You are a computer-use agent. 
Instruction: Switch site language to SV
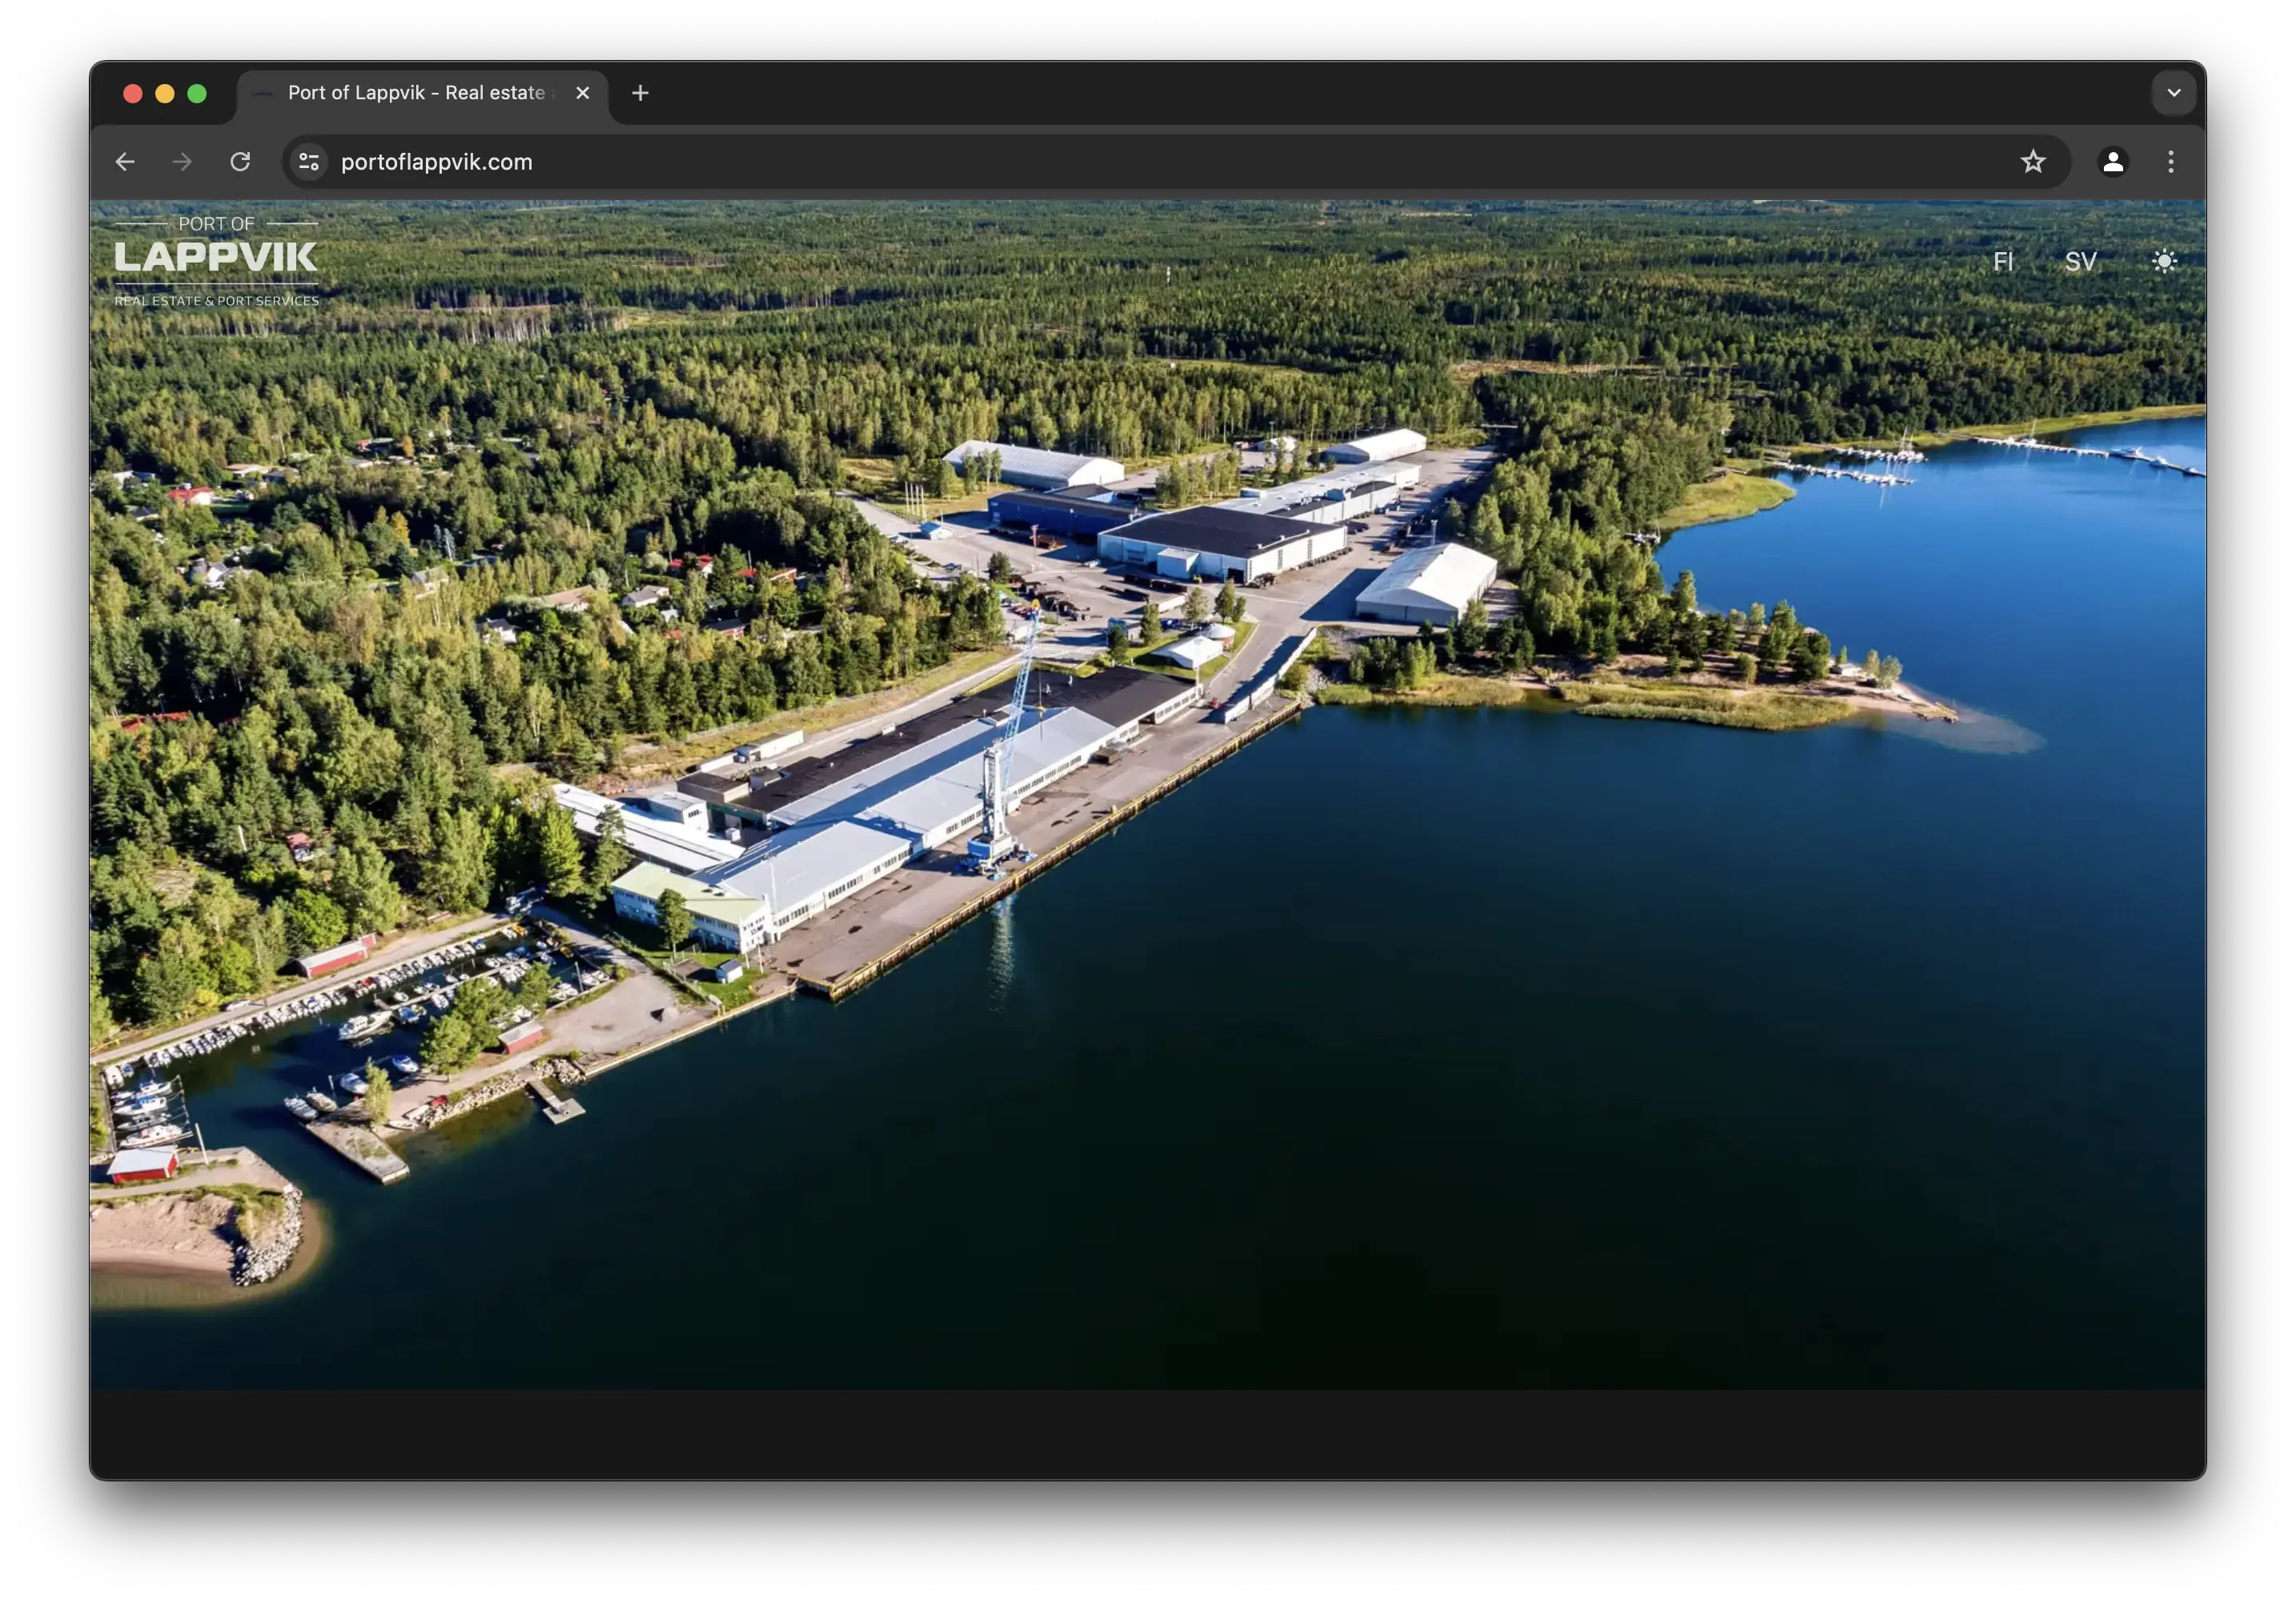2080,261
